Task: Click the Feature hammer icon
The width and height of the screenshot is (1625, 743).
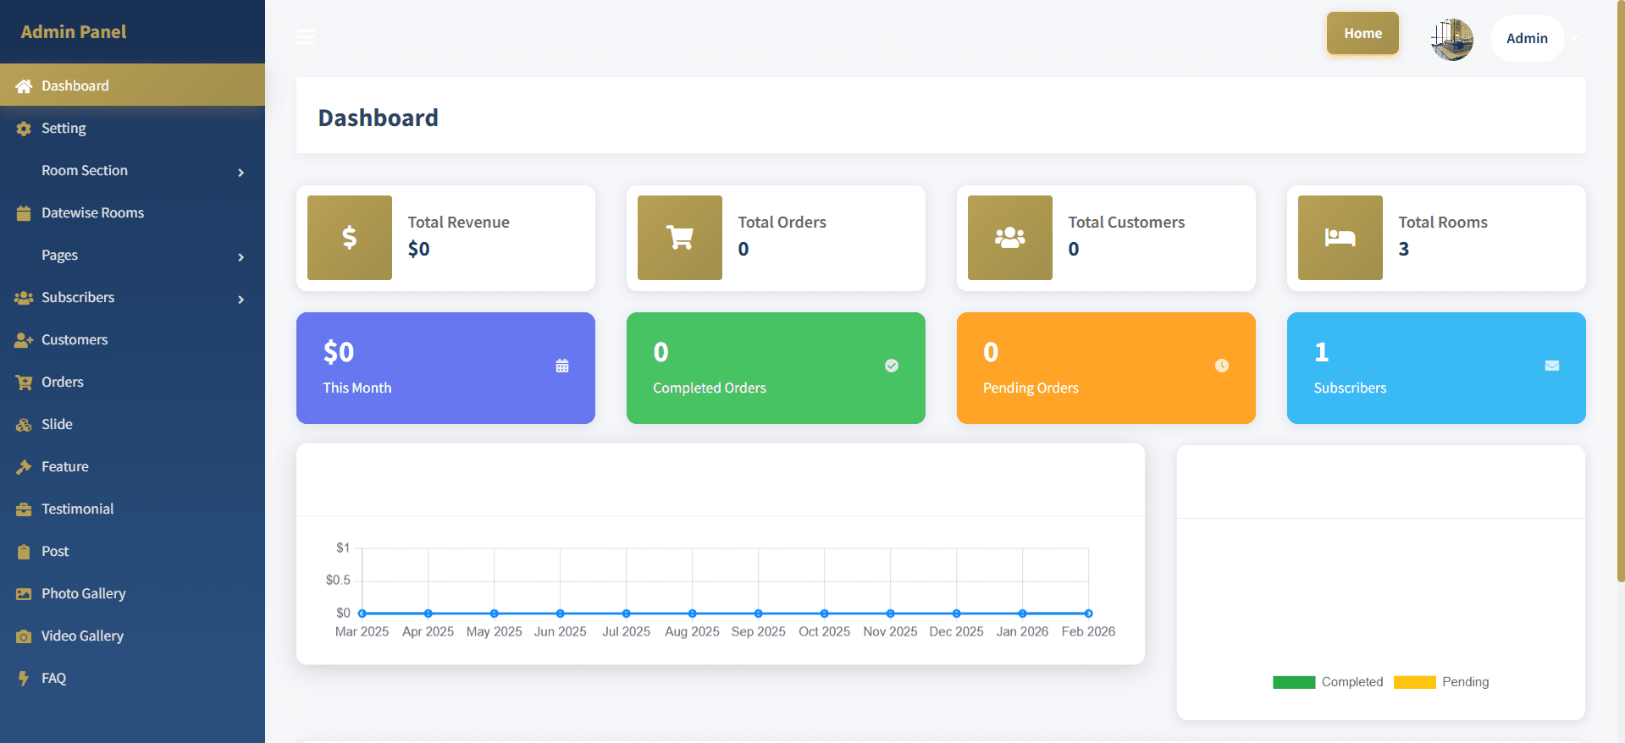Action: (x=24, y=467)
